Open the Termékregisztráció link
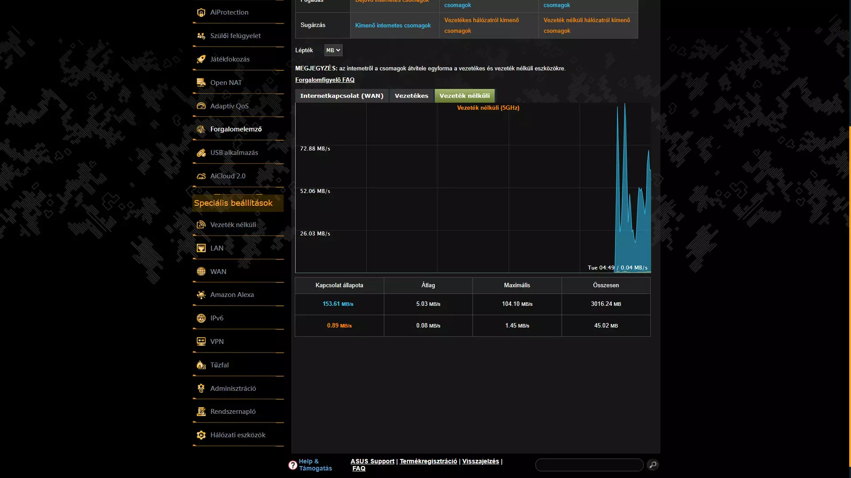The width and height of the screenshot is (851, 478). click(428, 461)
